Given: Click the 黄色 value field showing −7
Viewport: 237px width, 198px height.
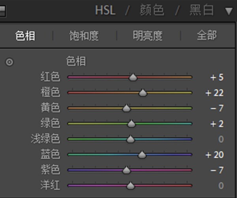Looking at the screenshot, I should tap(217, 108).
